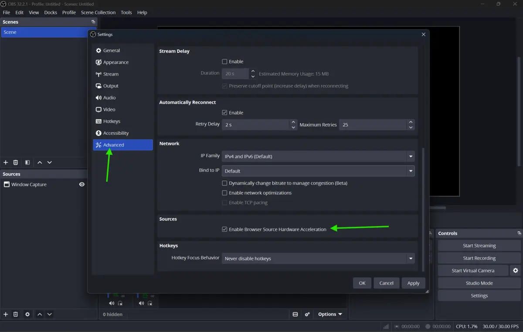Image resolution: width=523 pixels, height=332 pixels.
Task: Click into the Maximum Retries value field
Action: coord(373,125)
